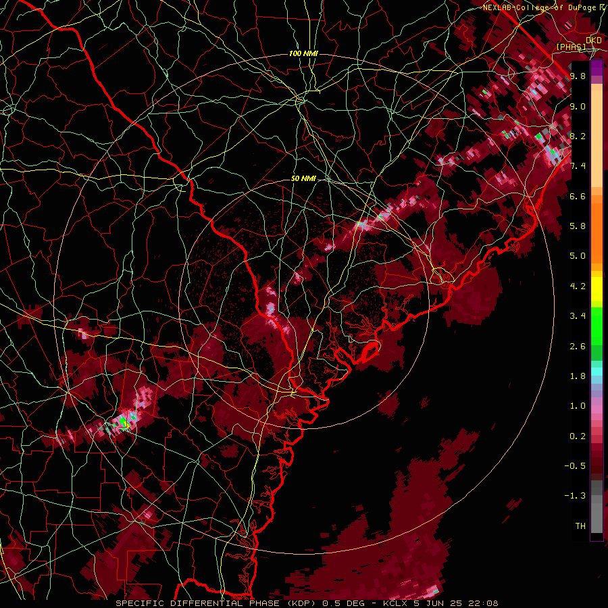Click the 5.0 value on color scale
Image resolution: width=608 pixels, height=608 pixels.
[578, 256]
